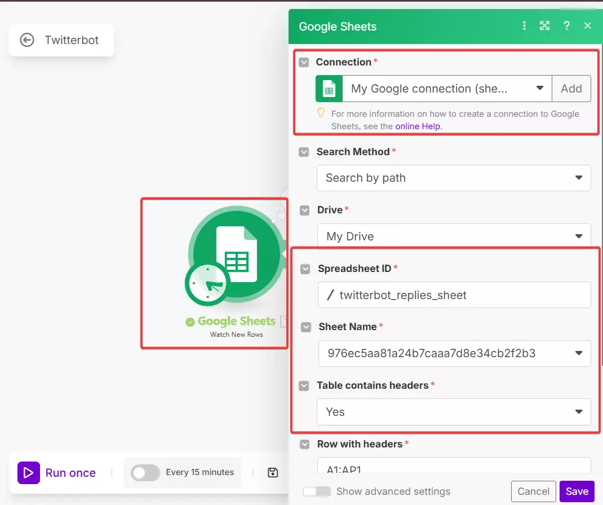Click the Cancel button

point(533,491)
